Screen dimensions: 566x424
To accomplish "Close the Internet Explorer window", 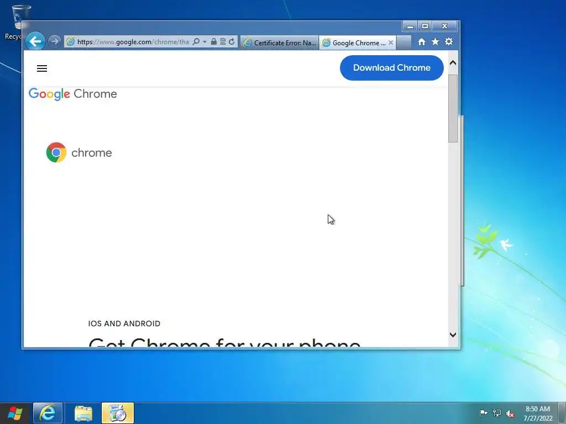I will pos(445,26).
